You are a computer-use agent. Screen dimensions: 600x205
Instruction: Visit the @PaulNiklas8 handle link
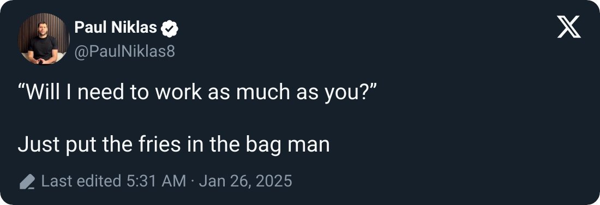point(124,51)
